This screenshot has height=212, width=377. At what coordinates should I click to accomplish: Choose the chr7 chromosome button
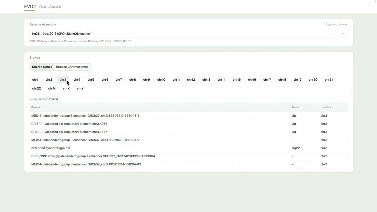(x=119, y=80)
